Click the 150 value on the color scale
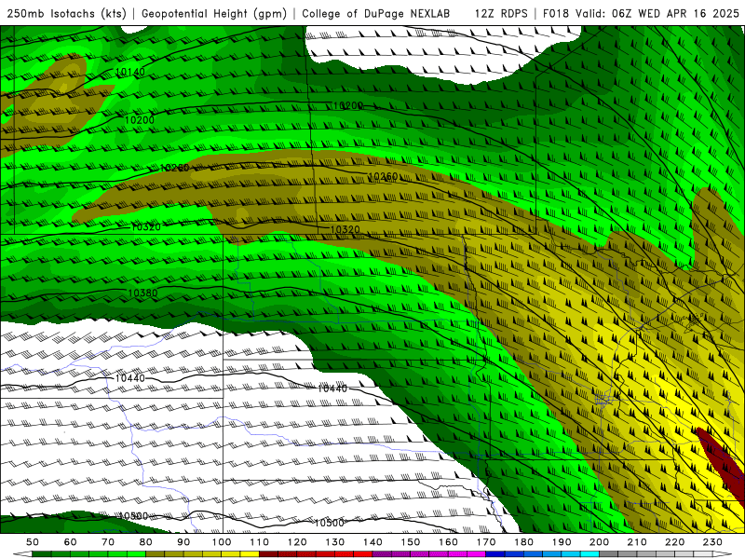 tap(411, 542)
